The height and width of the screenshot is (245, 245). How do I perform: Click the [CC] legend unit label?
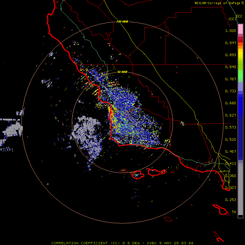pyautogui.click(x=232, y=19)
